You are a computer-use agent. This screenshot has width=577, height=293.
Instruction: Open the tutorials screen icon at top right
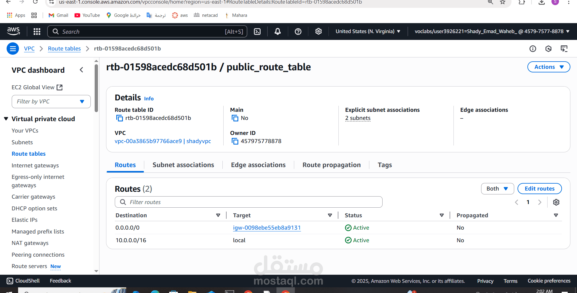pyautogui.click(x=564, y=49)
